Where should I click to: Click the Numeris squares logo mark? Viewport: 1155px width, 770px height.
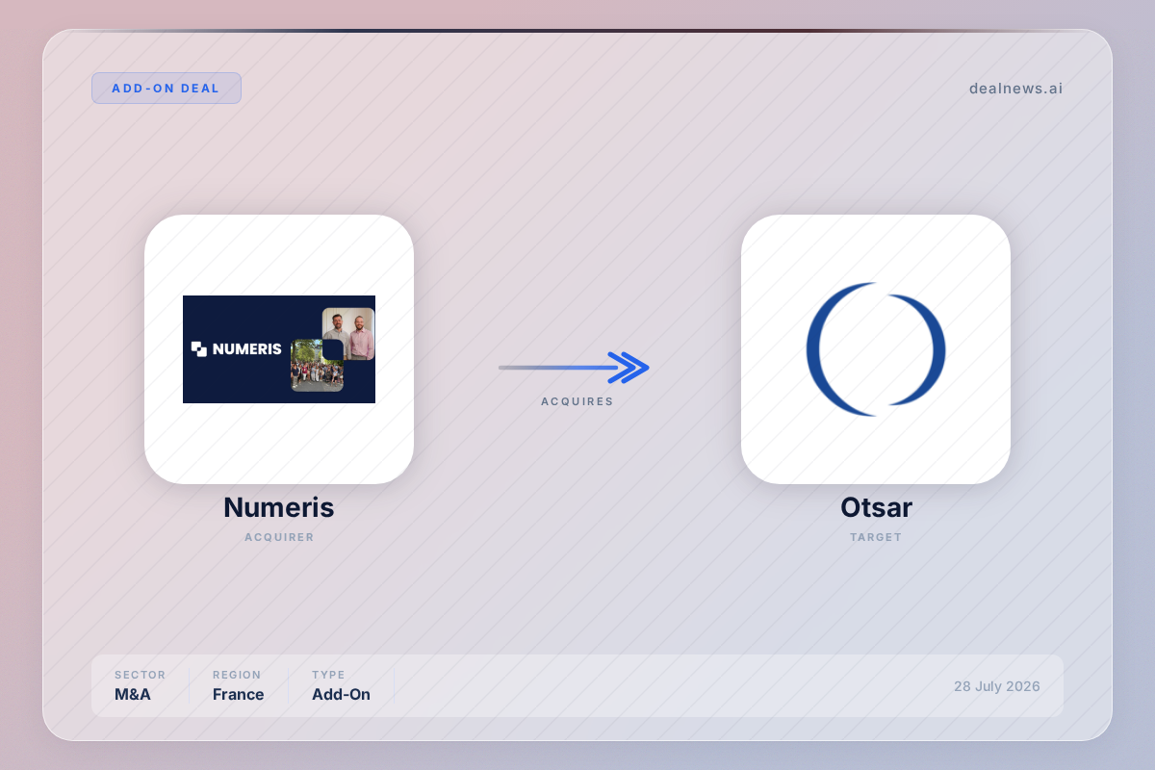(x=199, y=348)
